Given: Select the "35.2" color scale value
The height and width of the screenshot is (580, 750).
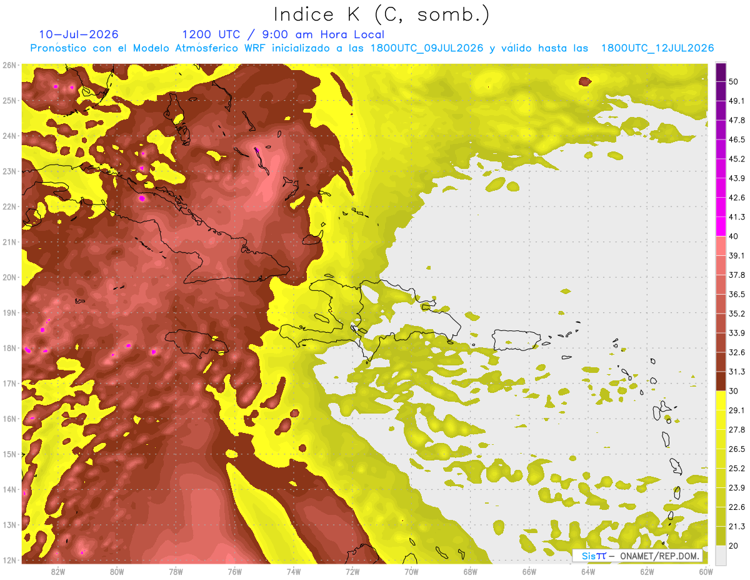Looking at the screenshot, I should [736, 313].
